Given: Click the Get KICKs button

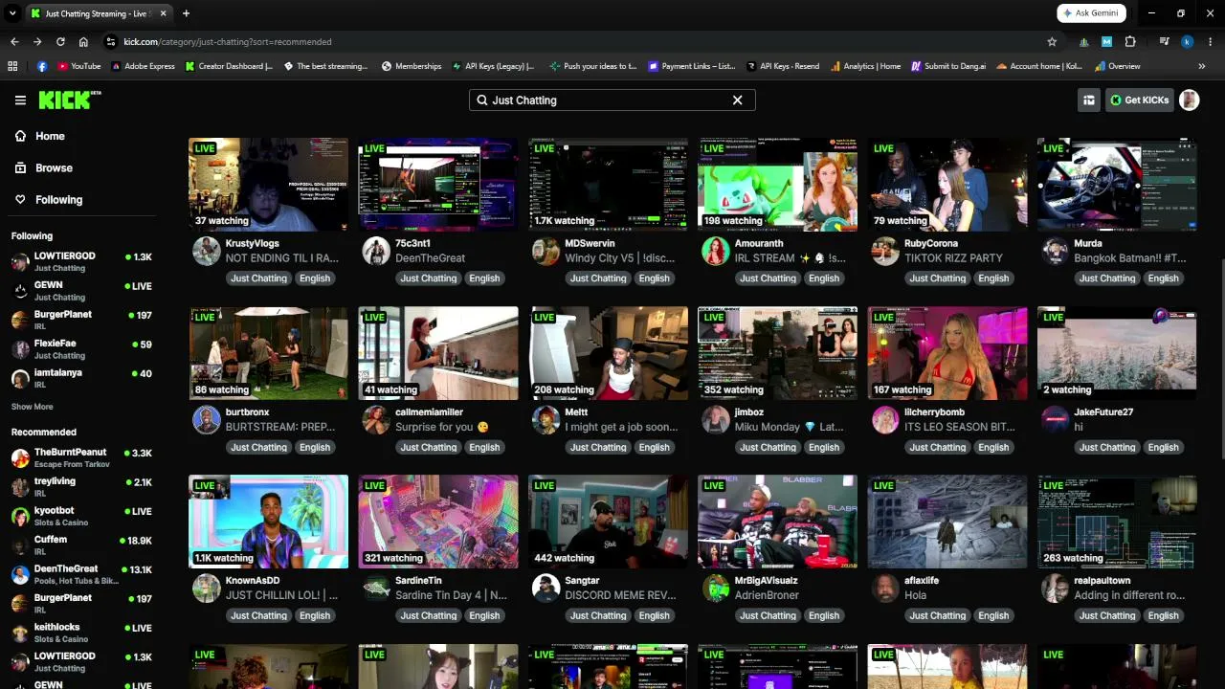Looking at the screenshot, I should click(x=1140, y=100).
